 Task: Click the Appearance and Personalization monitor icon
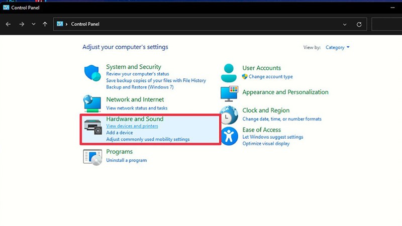229,93
